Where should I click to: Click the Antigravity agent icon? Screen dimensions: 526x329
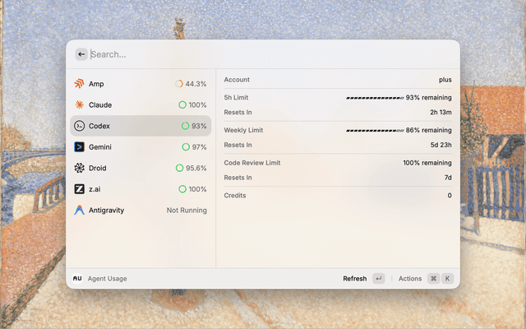coord(79,210)
